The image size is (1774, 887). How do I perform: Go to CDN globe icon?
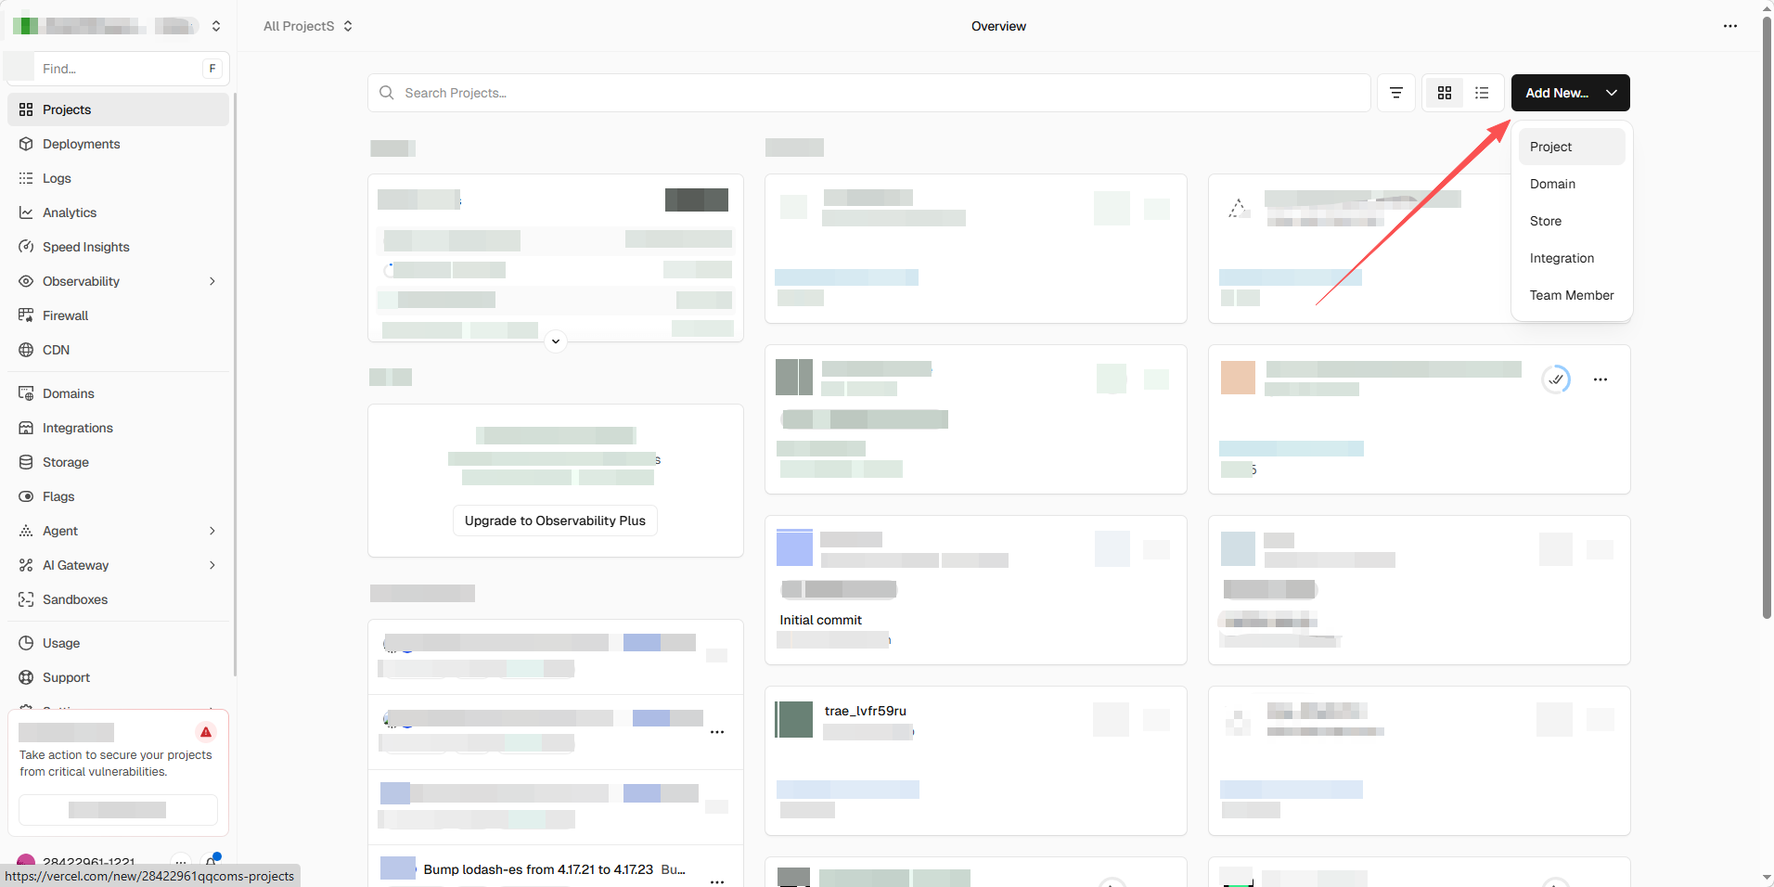(26, 350)
